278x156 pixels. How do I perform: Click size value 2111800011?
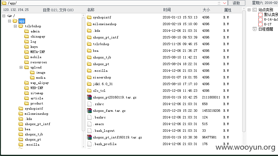211,97
